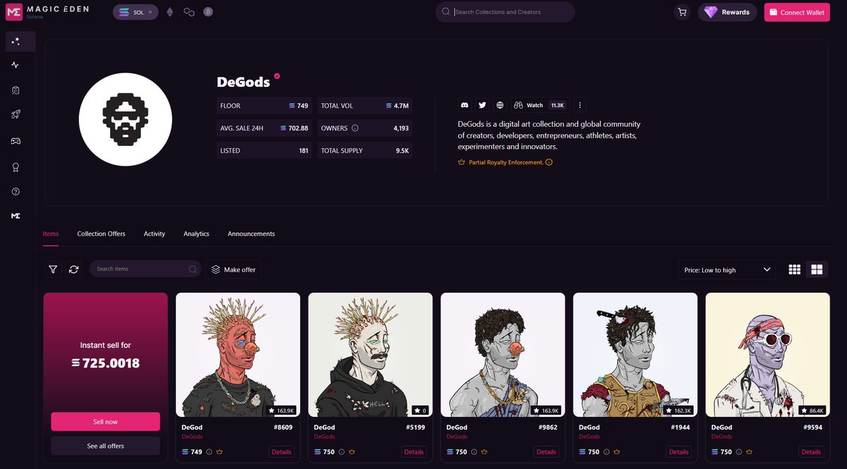Open the DeGods Discord link

pos(464,105)
